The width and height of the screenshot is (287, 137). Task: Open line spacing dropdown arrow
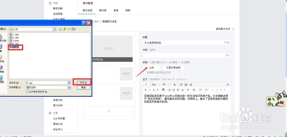coord(196,90)
